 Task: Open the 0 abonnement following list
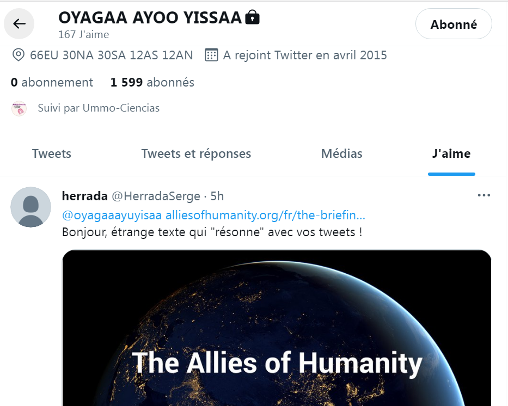click(x=52, y=82)
